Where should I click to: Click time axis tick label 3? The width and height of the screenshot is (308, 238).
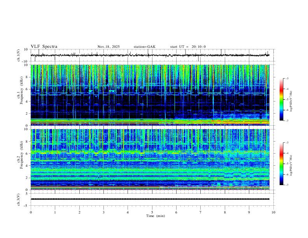pos(103,212)
